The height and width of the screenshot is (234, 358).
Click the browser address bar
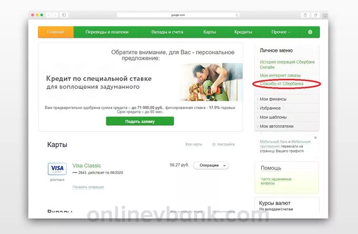[178, 15]
